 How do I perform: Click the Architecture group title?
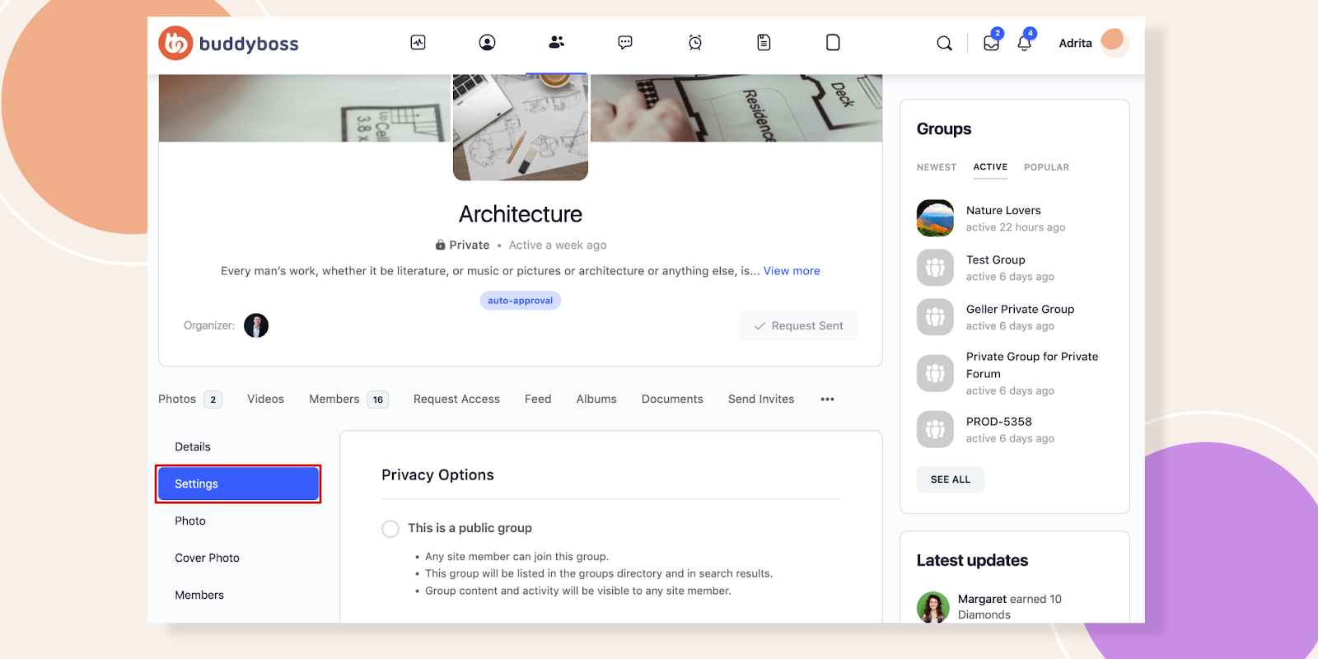[521, 214]
